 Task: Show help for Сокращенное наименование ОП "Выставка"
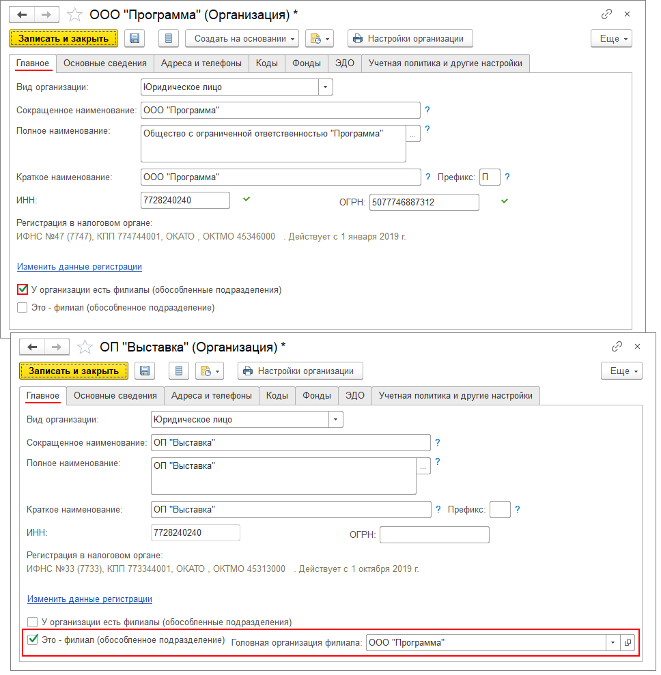438,442
